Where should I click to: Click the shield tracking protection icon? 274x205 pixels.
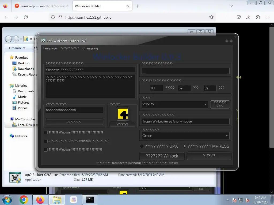pos(53,17)
